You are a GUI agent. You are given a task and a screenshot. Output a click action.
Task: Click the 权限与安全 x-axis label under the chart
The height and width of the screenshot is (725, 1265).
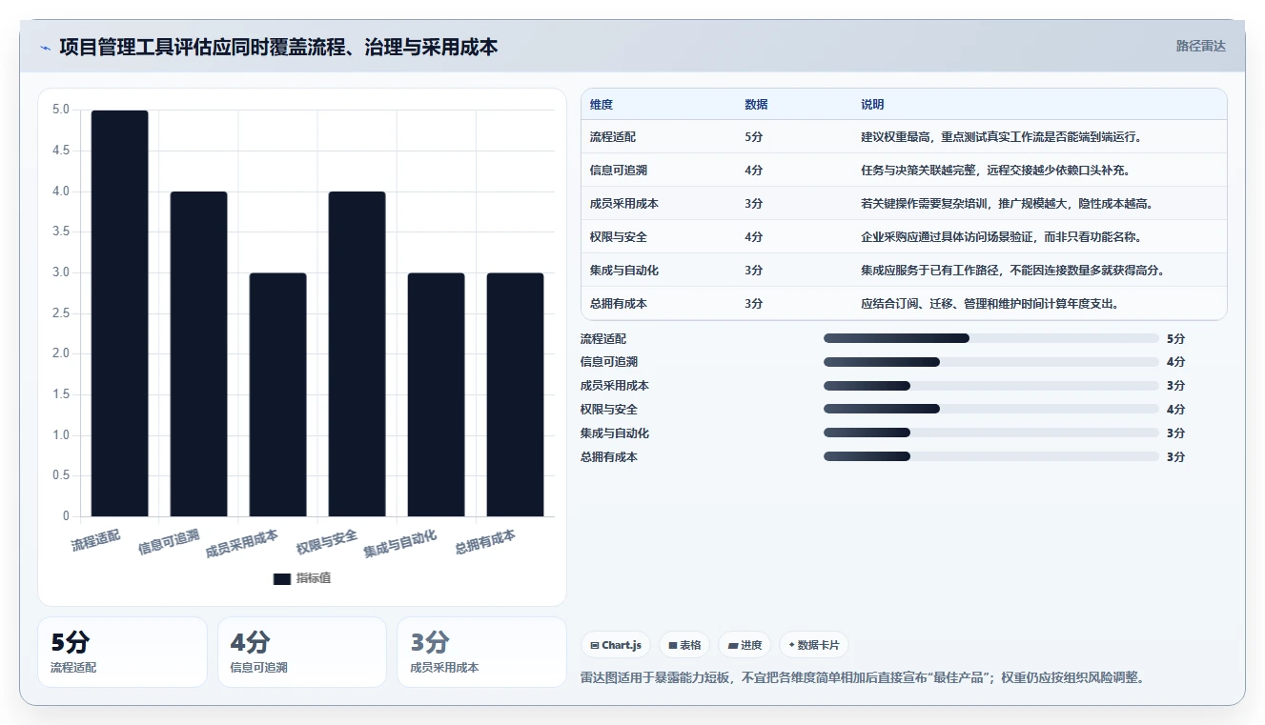pos(327,542)
